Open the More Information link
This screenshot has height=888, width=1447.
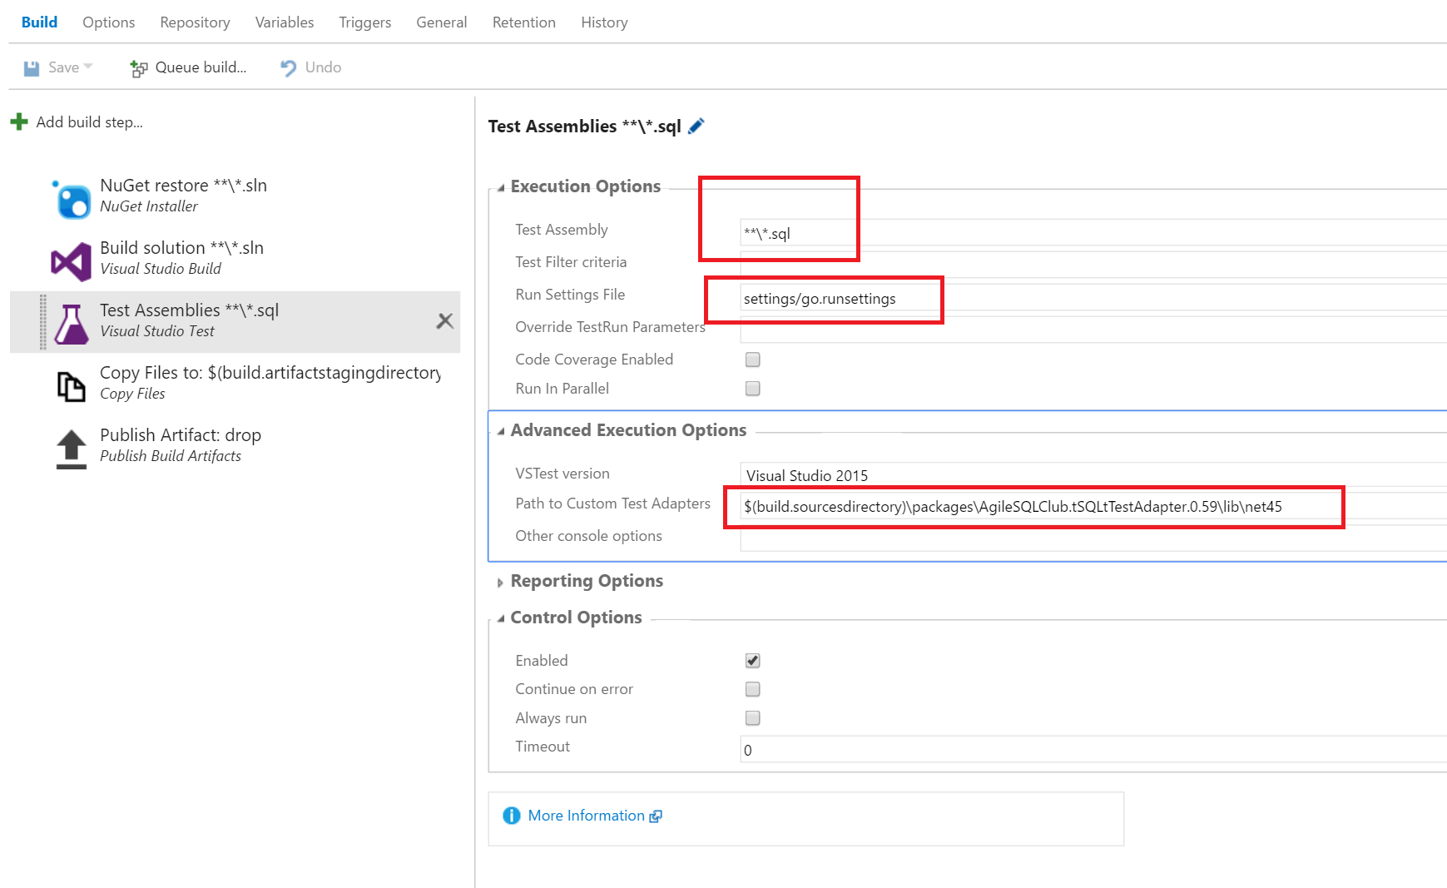[x=586, y=816]
